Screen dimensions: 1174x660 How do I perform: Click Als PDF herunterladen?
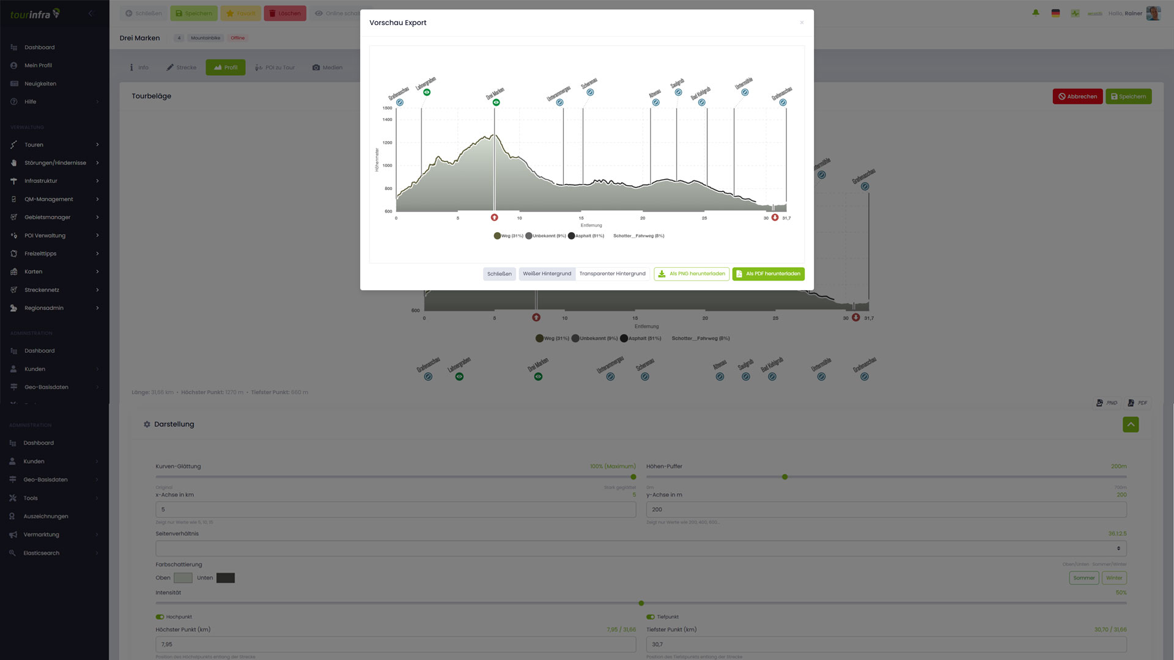click(768, 274)
